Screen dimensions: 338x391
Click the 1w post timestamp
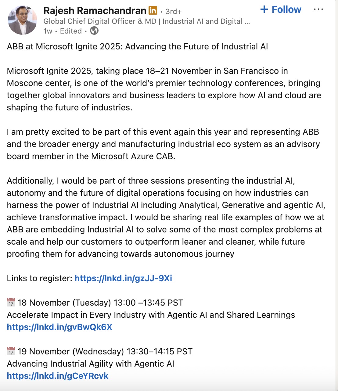pyautogui.click(x=48, y=31)
